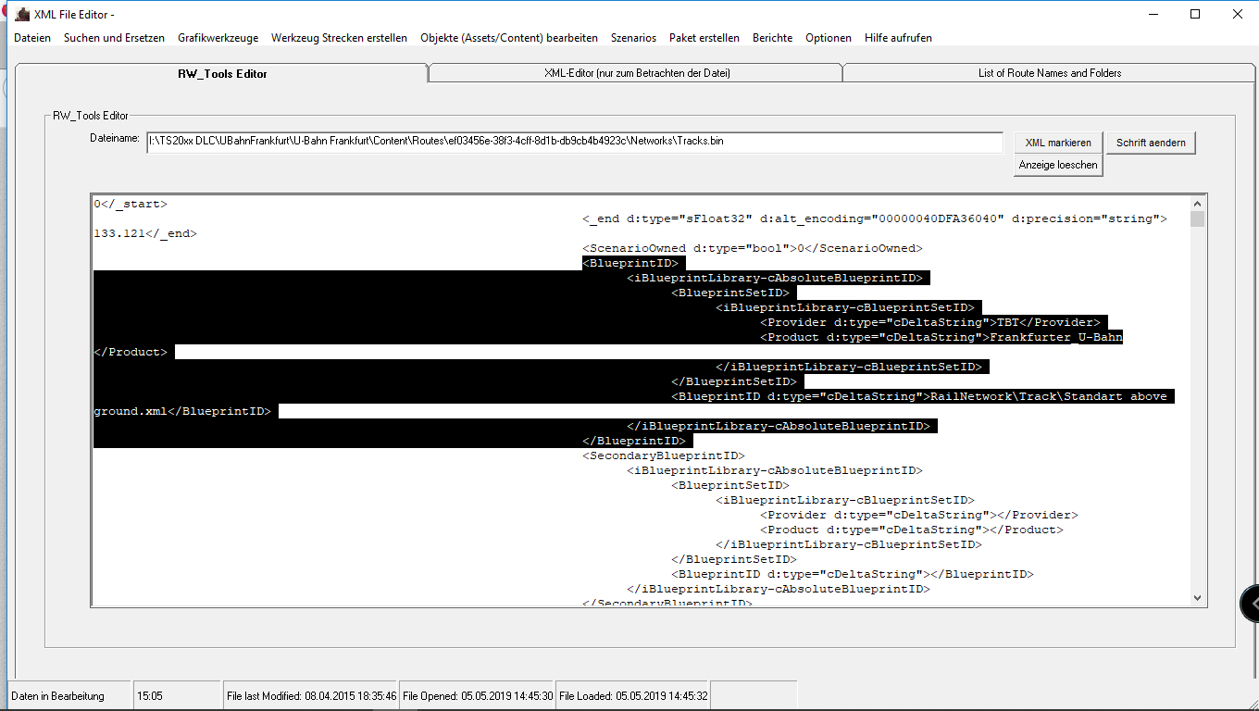Close the XML File Editor window

[x=1238, y=14]
